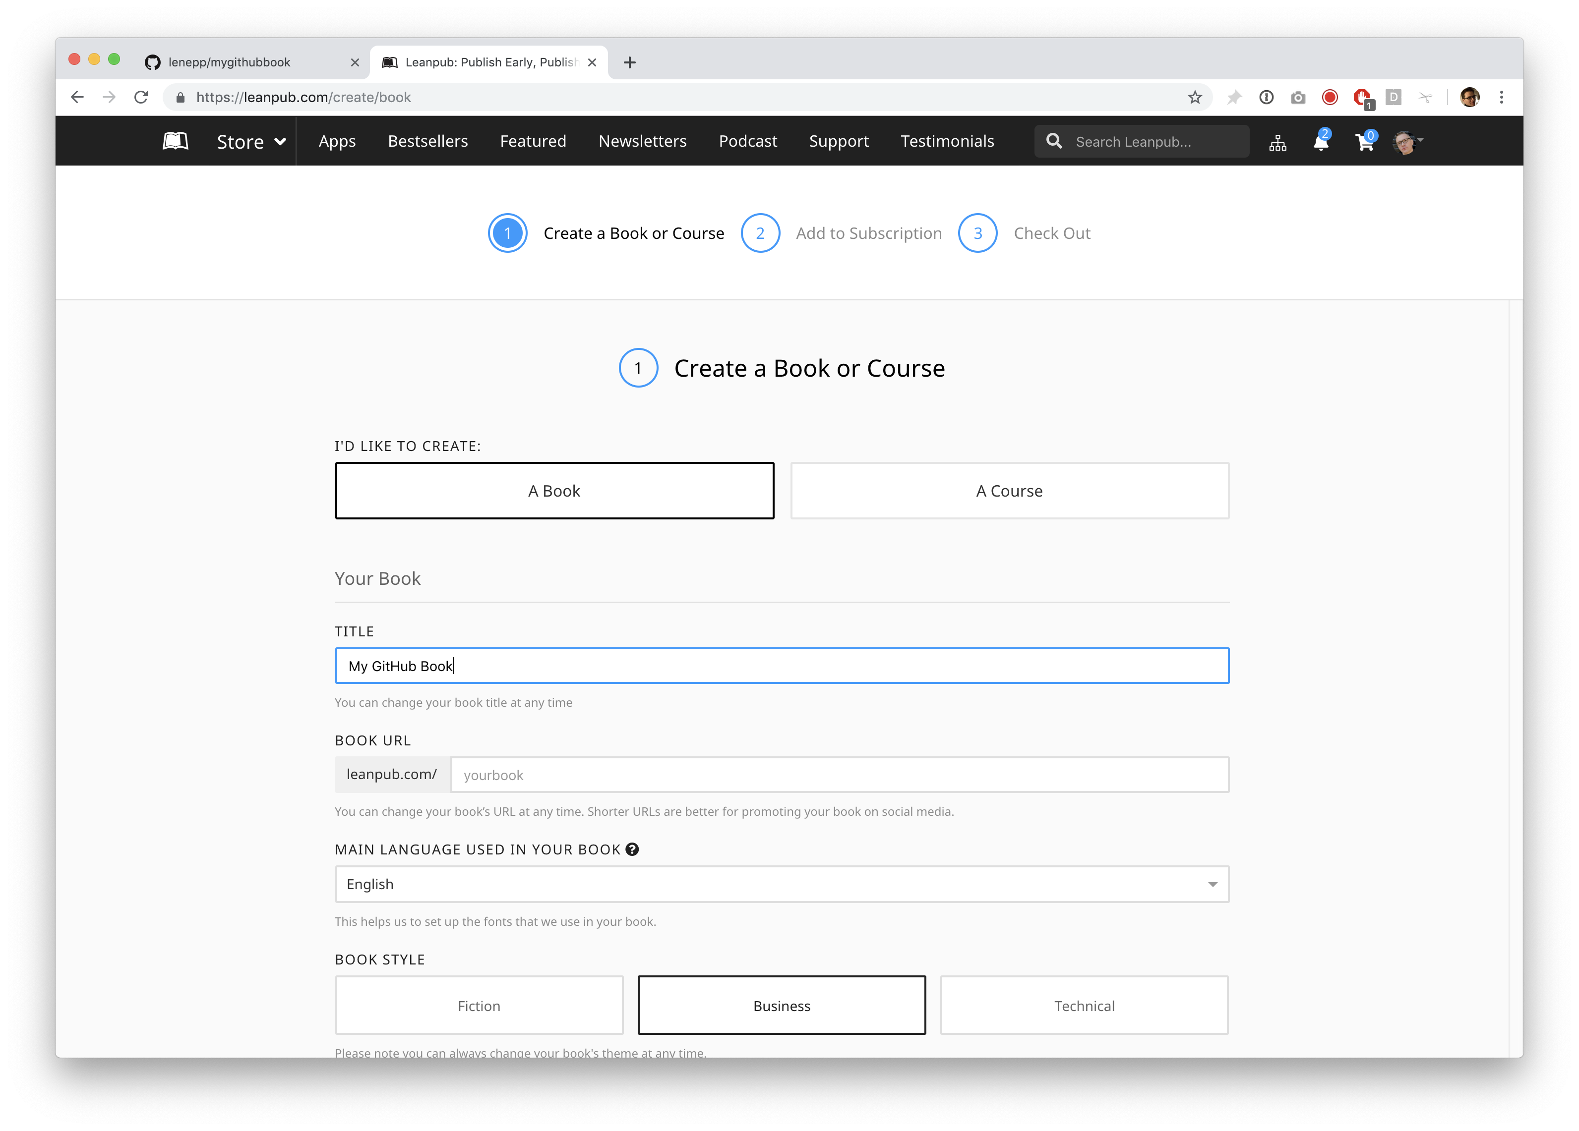Open a new browser tab with plus
1579x1131 pixels.
[x=629, y=62]
